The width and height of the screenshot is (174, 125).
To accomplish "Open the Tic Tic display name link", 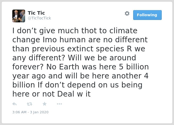I will point(36,13).
